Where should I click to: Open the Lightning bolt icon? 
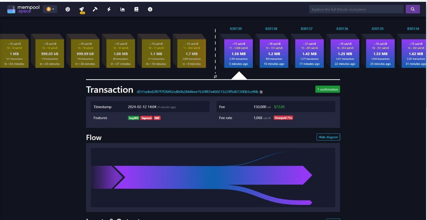click(109, 9)
